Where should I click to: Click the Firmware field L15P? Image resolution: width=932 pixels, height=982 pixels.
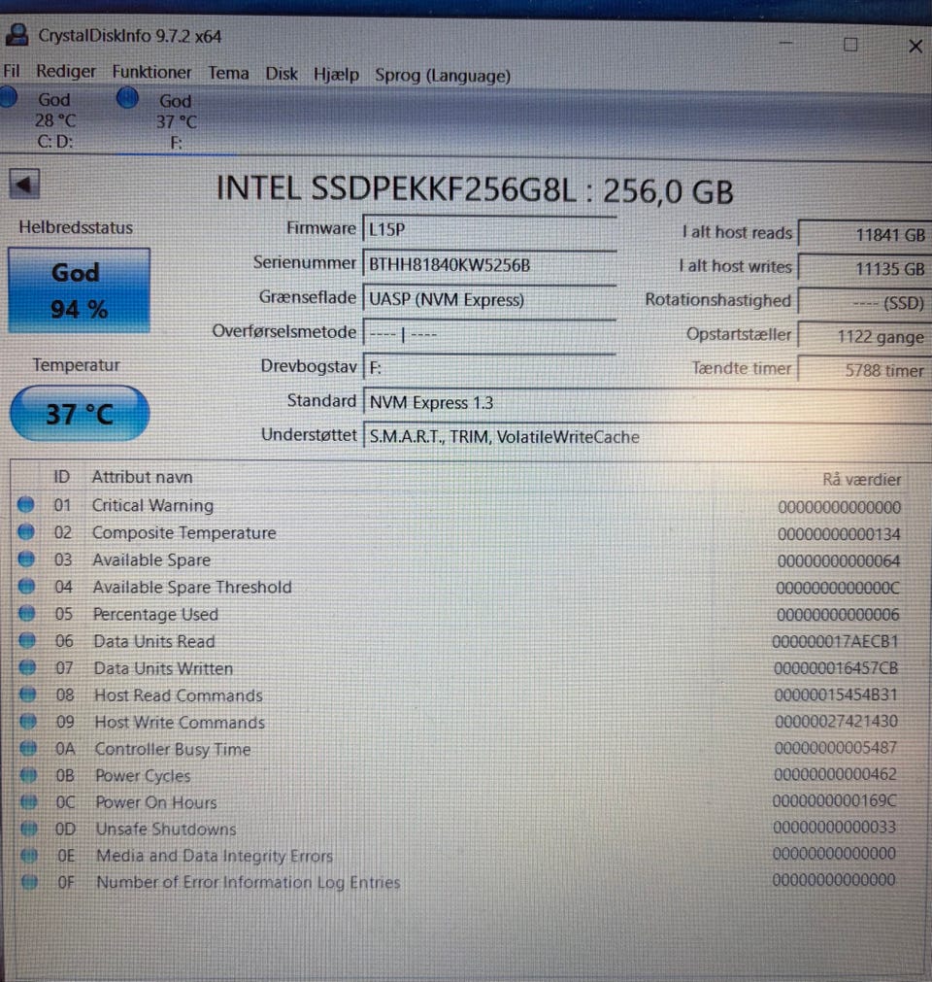click(489, 229)
